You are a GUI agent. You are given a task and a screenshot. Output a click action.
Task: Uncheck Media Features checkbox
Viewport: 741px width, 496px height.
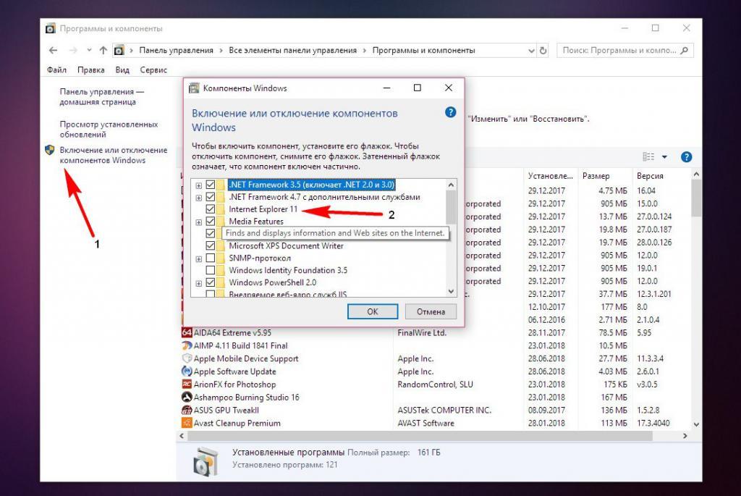coord(211,222)
